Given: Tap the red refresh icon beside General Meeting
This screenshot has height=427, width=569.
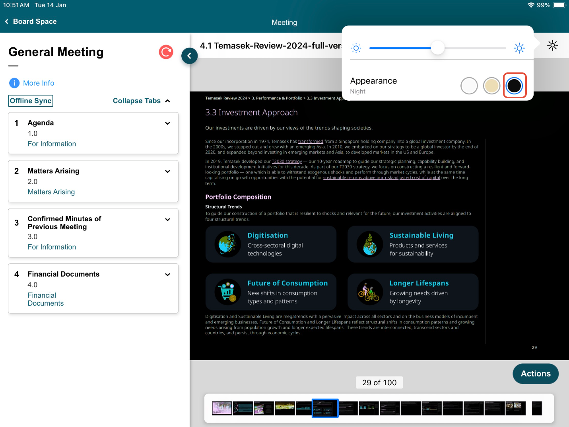Looking at the screenshot, I should tap(166, 52).
